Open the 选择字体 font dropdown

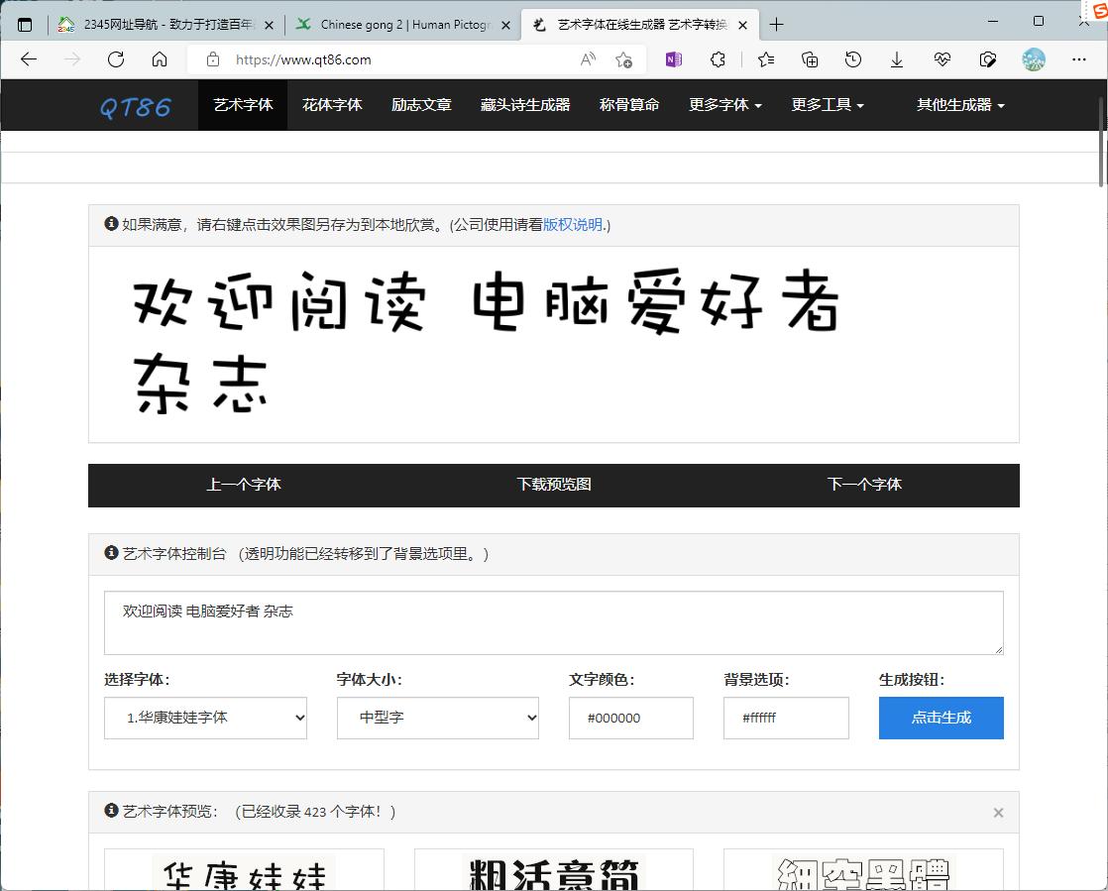tap(205, 719)
